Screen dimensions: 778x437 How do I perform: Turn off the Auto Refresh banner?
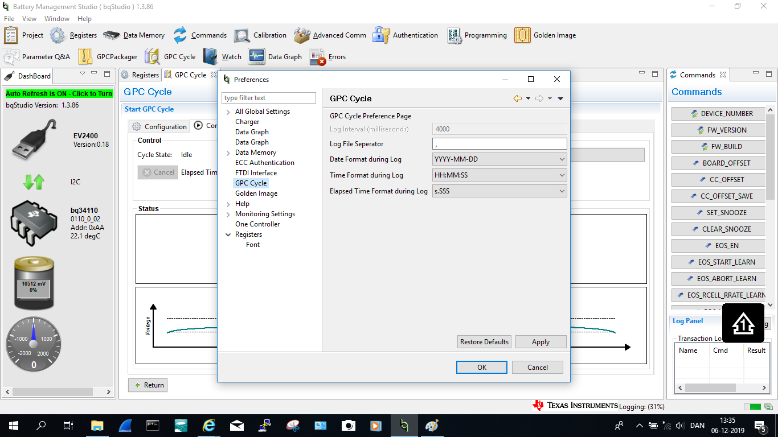point(59,93)
